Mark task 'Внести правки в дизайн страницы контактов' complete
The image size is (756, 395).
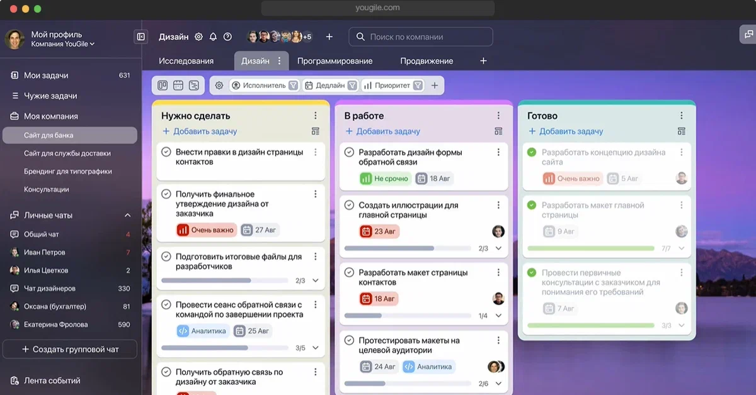165,152
